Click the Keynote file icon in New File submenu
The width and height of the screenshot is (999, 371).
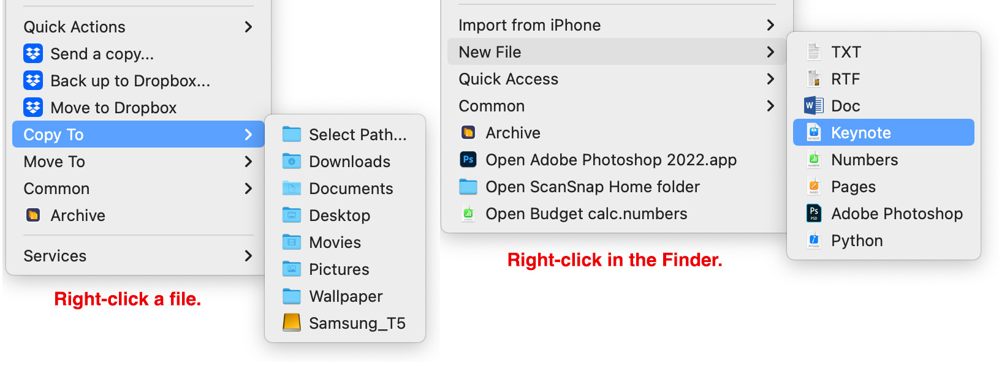point(813,133)
